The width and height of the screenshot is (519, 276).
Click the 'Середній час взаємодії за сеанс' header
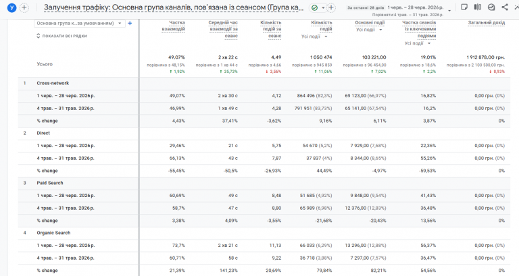[x=223, y=29]
